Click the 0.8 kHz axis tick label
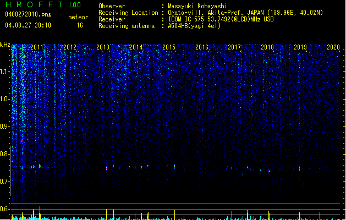This screenshot has height=220, width=346. 4,154
